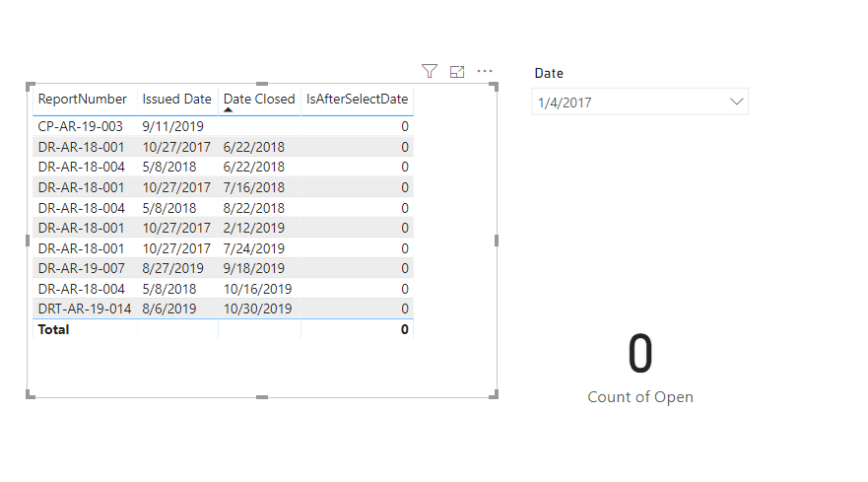Screen dimensions: 868x482
Task: Grab the table's top-right resize handle
Action: click(494, 87)
